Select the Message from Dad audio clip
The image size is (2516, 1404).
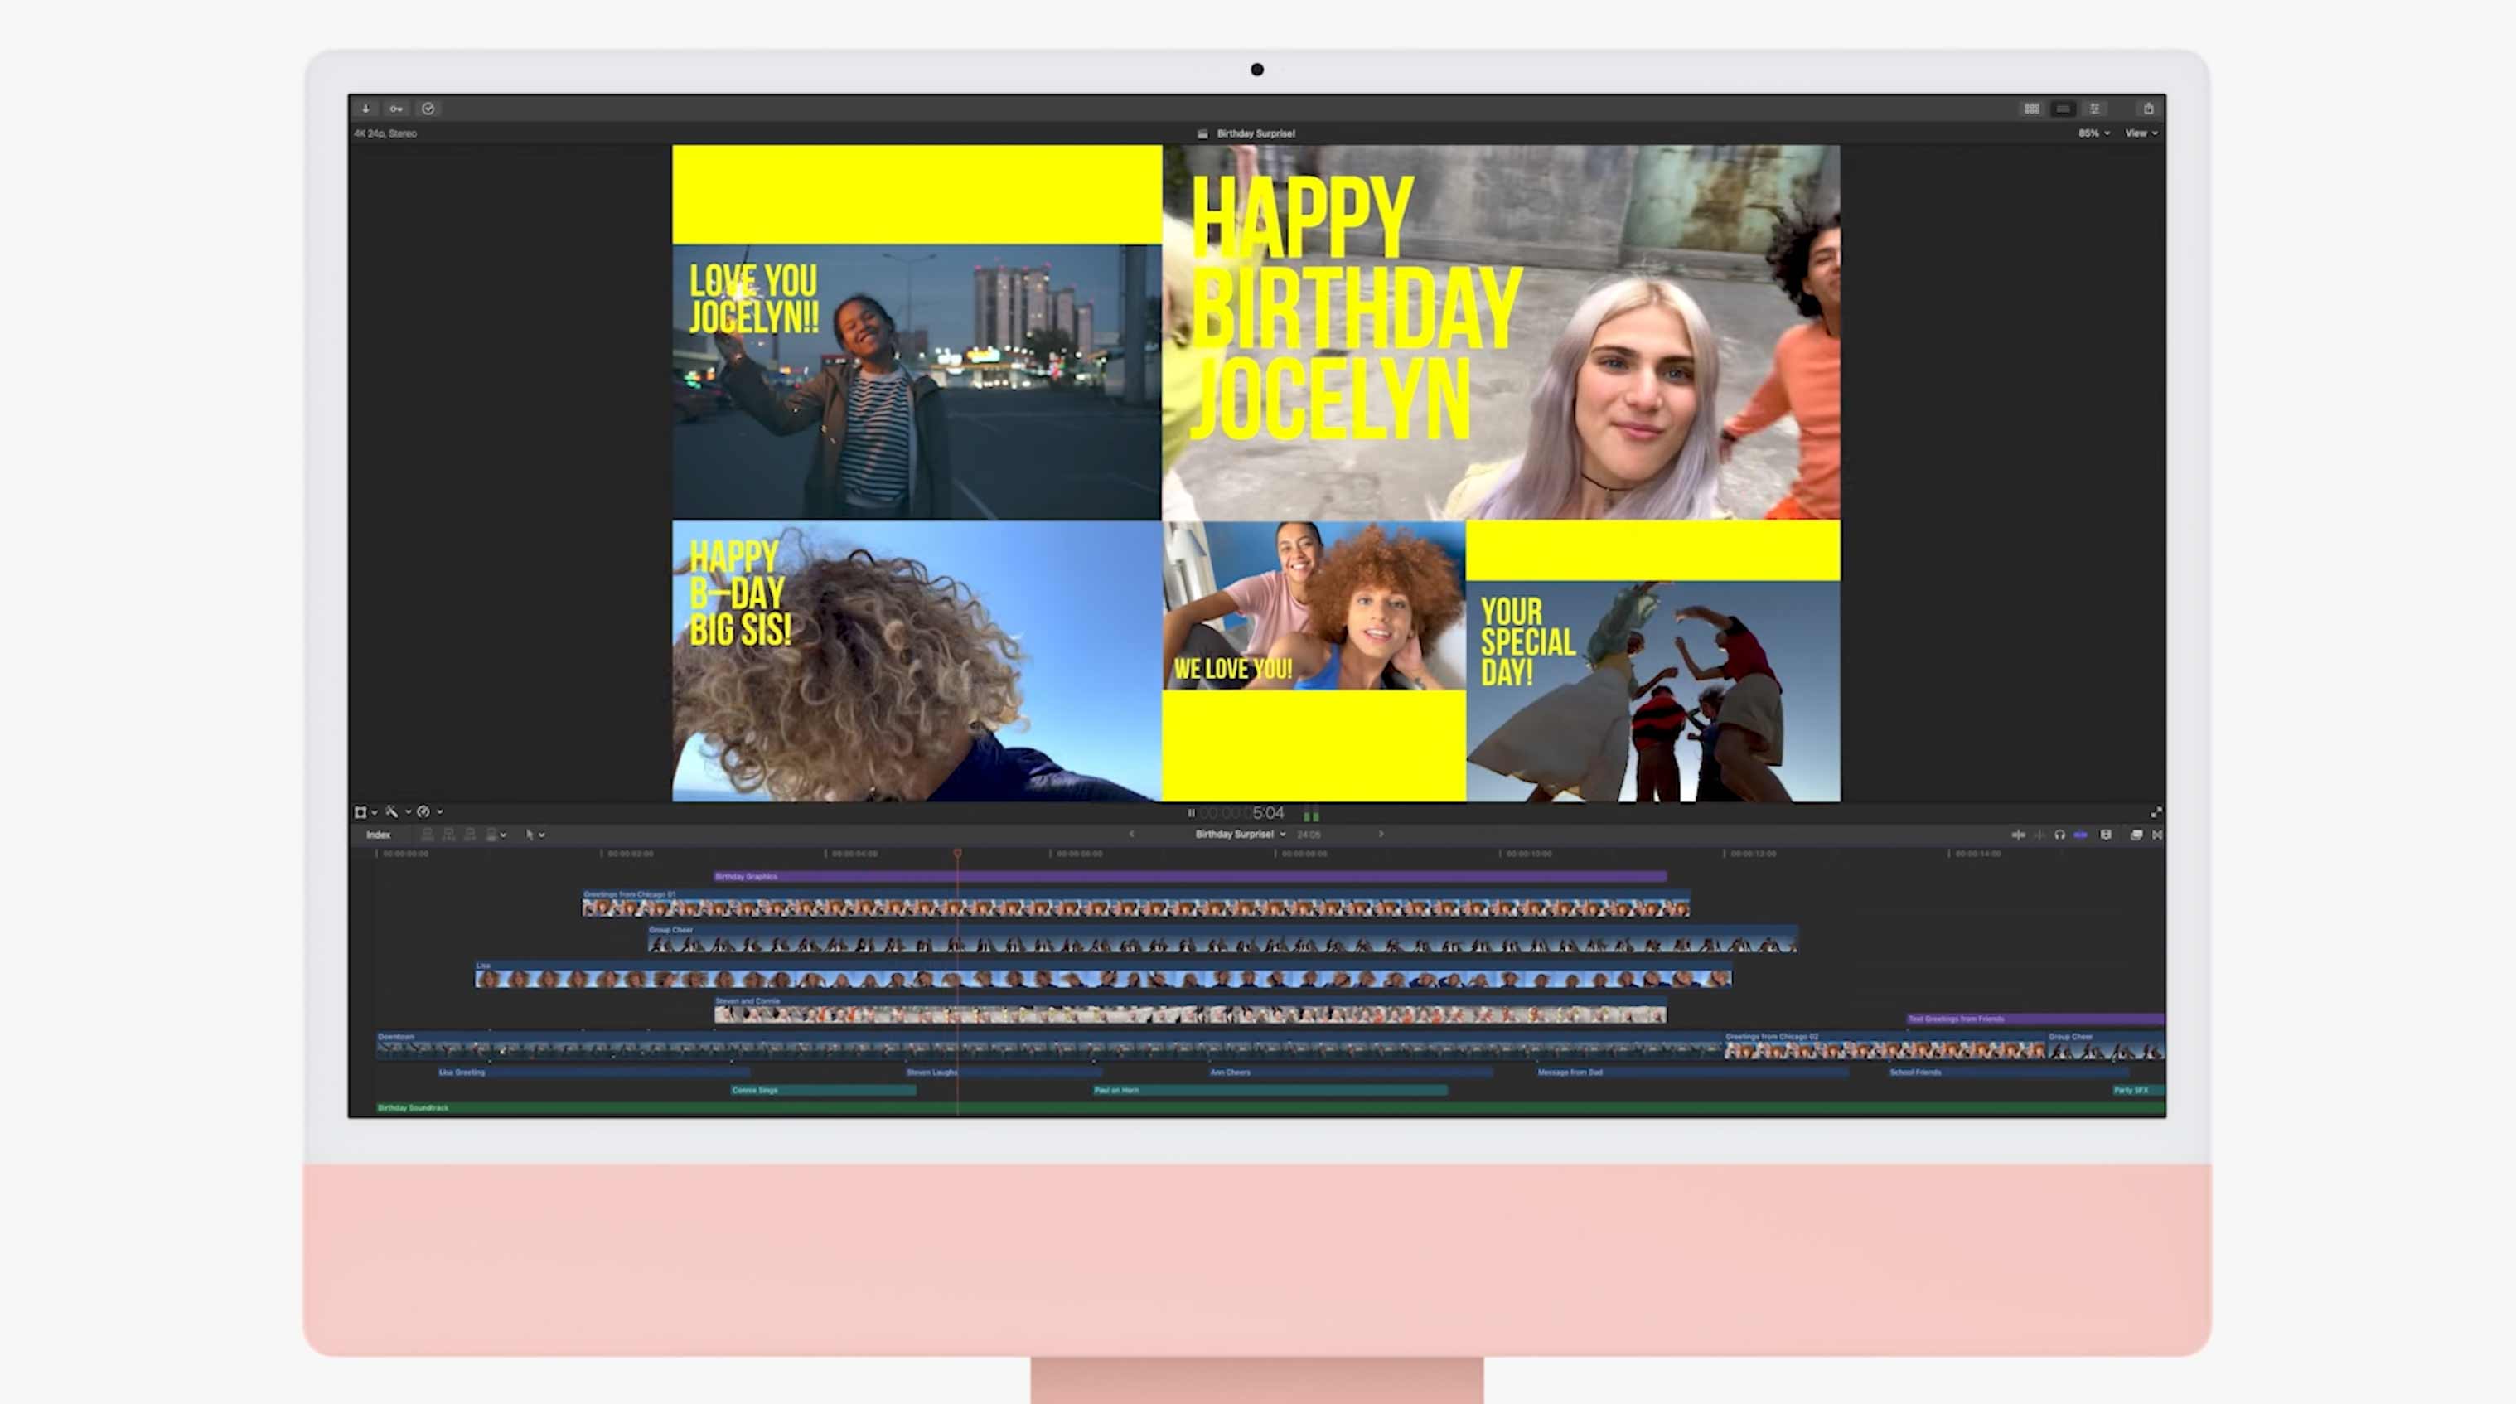(x=1691, y=1072)
